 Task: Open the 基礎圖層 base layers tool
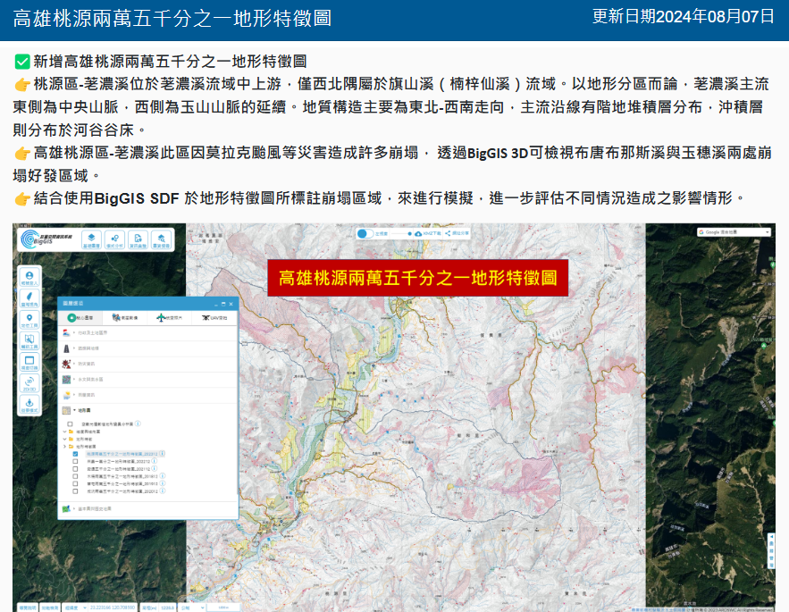[x=91, y=239]
